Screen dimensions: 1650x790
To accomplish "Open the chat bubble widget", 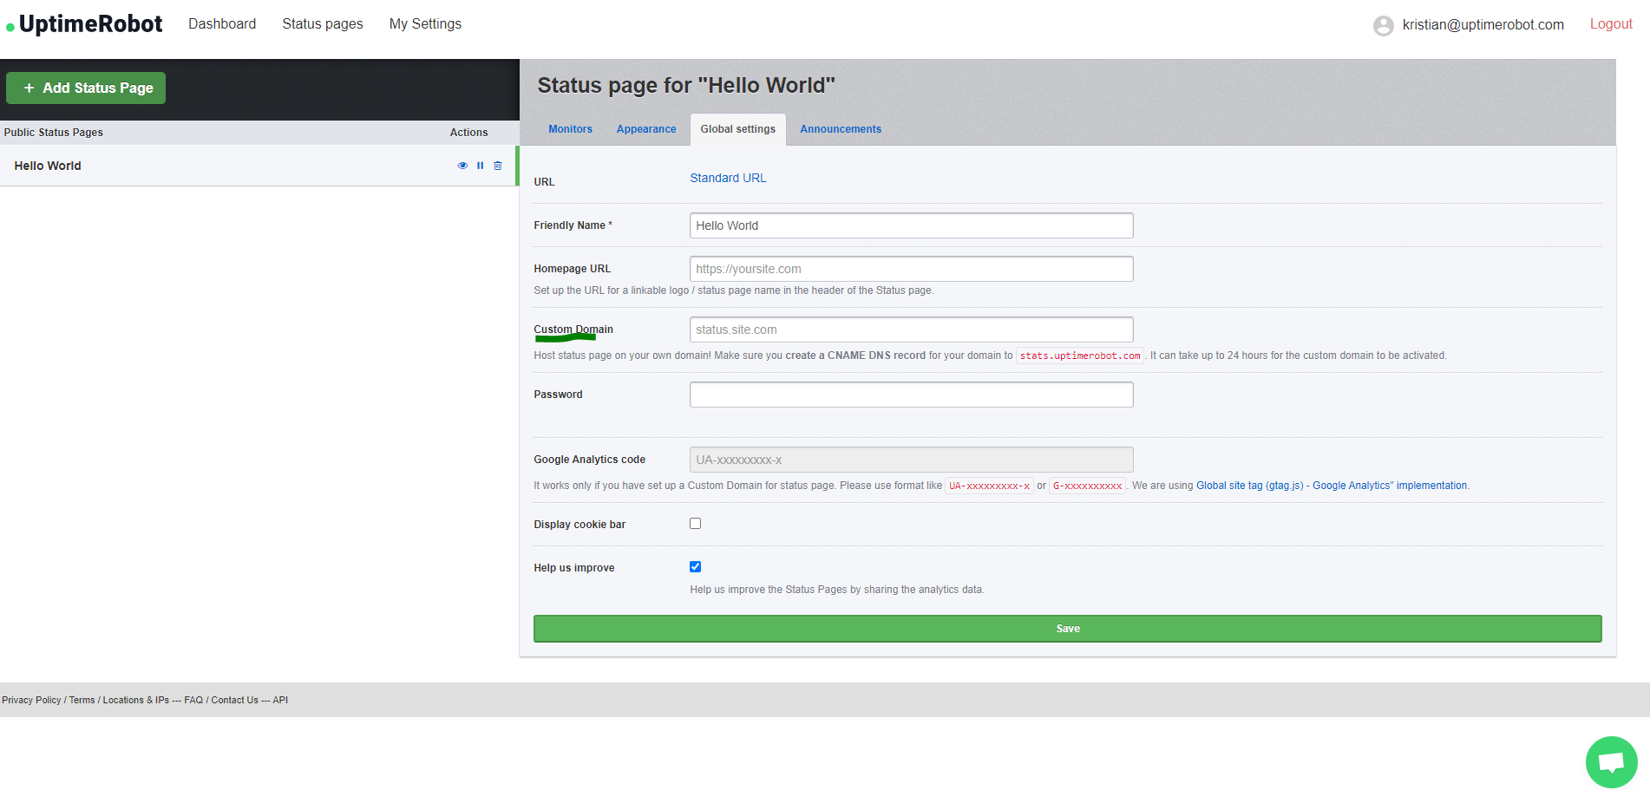I will (x=1611, y=762).
